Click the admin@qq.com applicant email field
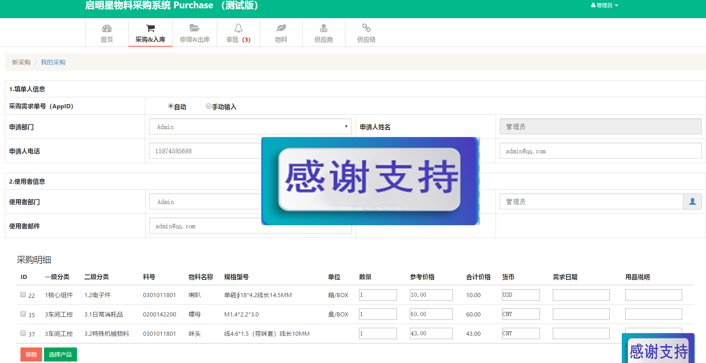 [x=601, y=151]
